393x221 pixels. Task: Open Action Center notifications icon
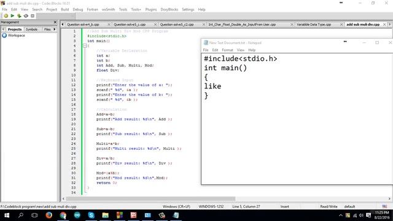[x=368, y=215]
